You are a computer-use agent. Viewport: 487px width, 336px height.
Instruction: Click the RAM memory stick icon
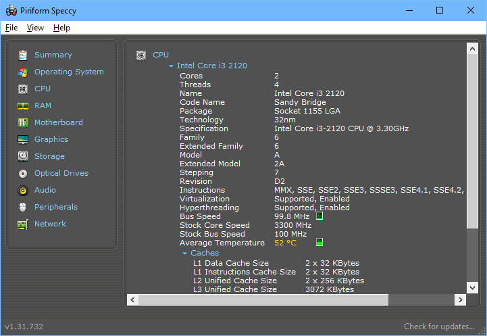[x=23, y=106]
